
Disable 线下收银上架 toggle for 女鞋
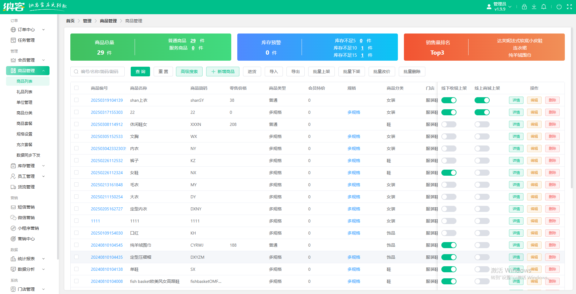click(x=449, y=173)
